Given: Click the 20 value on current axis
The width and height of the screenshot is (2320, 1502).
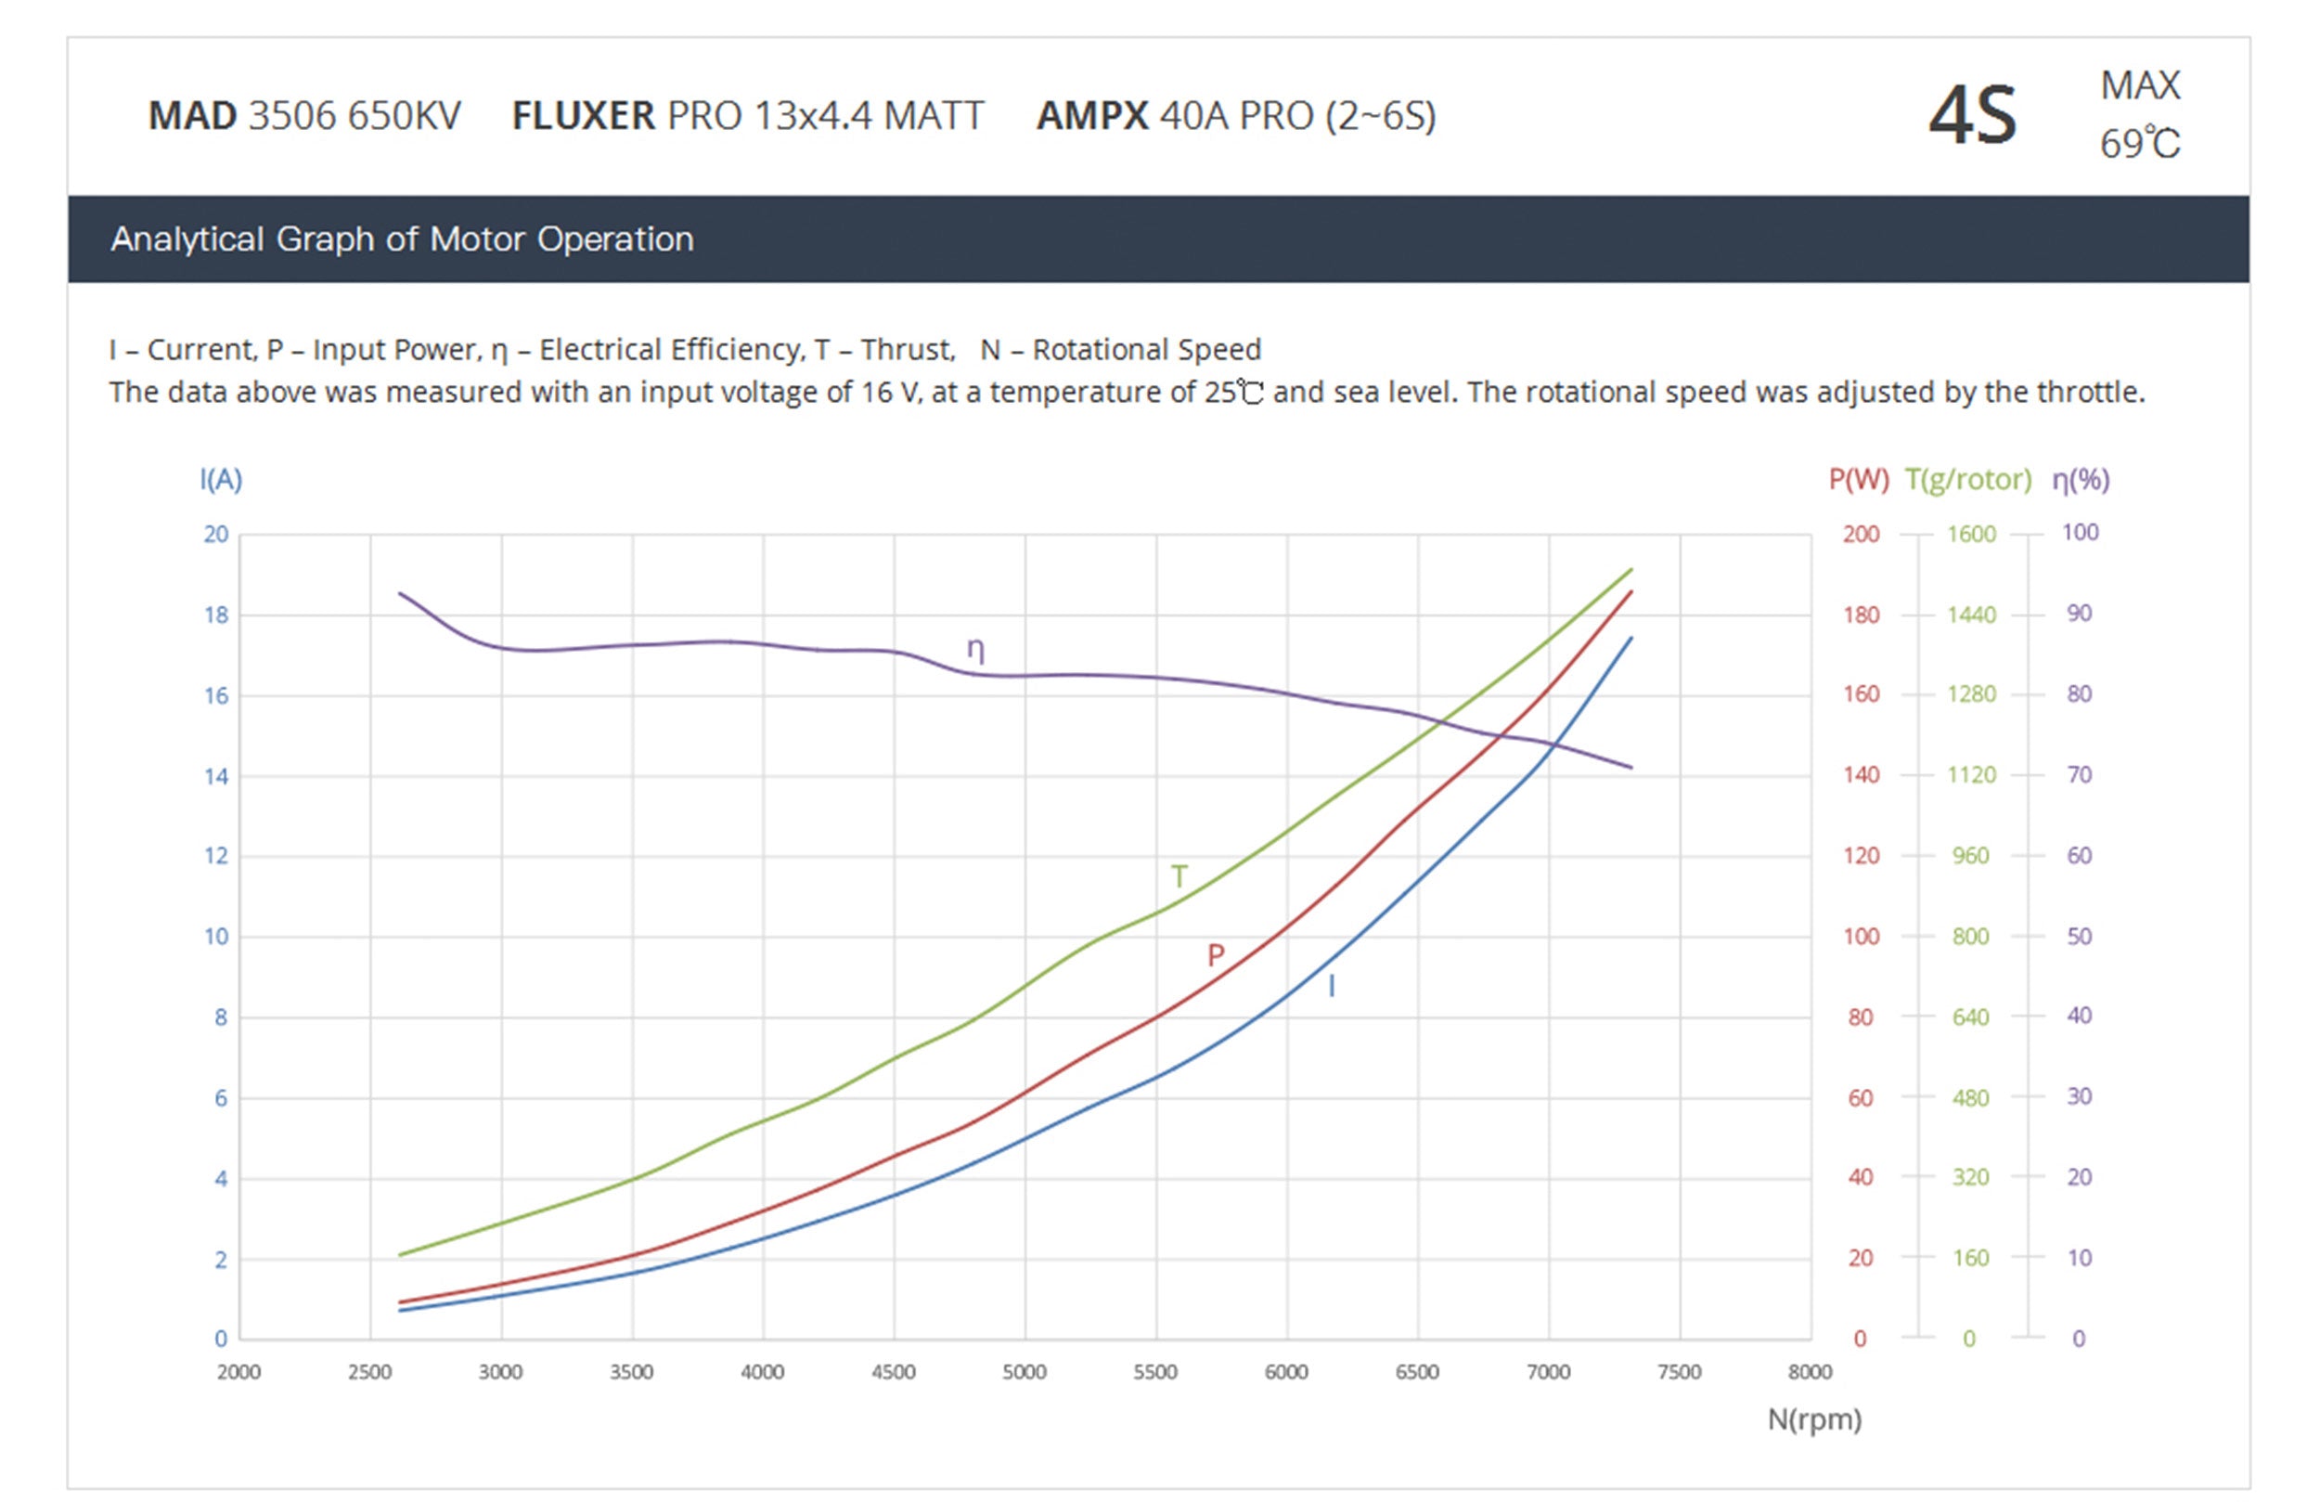Looking at the screenshot, I should [x=215, y=535].
